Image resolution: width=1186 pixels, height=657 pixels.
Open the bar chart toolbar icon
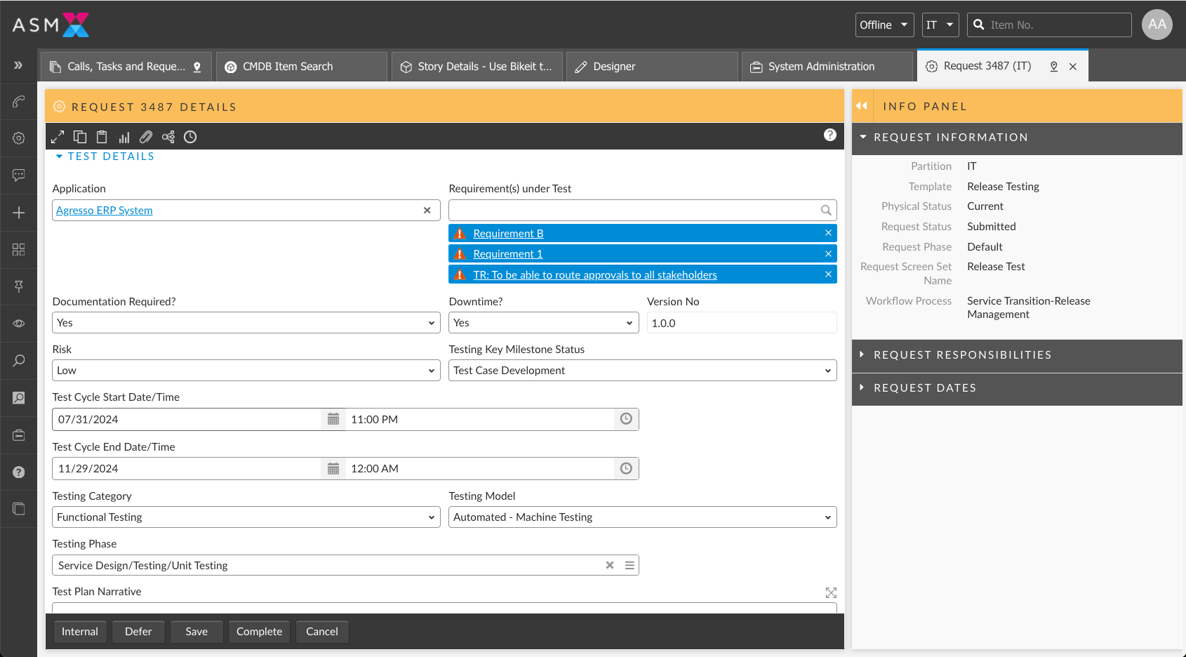pos(124,138)
